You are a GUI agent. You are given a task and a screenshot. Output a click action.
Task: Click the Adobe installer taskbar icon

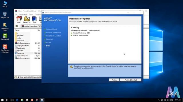pyautogui.click(x=42, y=100)
